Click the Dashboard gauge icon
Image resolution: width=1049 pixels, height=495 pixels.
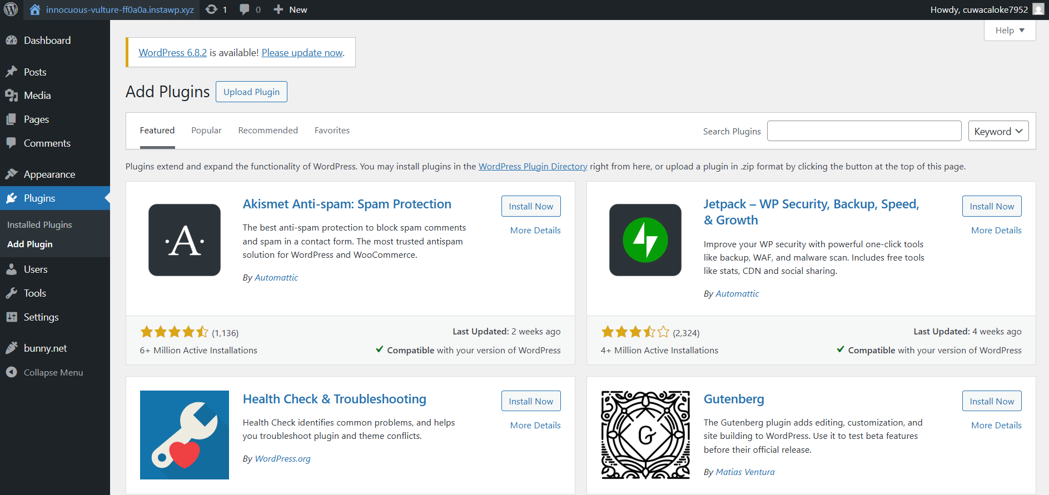[x=11, y=40]
